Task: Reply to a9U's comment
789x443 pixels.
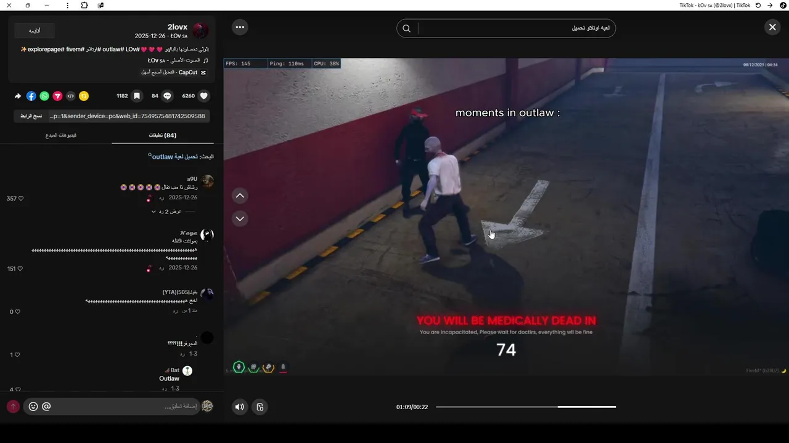Action: point(161,198)
